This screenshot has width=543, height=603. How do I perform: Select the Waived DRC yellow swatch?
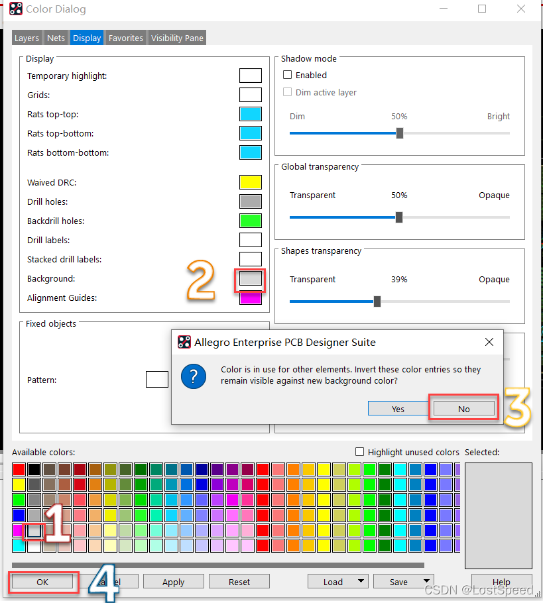pos(250,182)
